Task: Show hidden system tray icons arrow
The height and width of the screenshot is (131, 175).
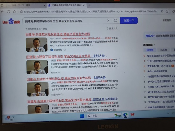Action: click(168, 114)
